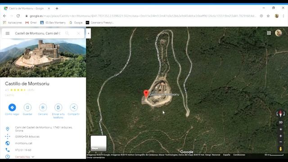Open the castle photo in side panel
The height and width of the screenshot is (162, 288).
coord(43,58)
